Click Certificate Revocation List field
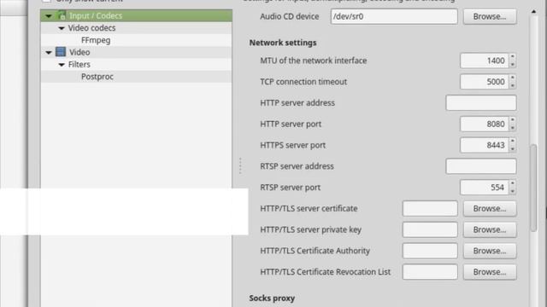 point(430,272)
